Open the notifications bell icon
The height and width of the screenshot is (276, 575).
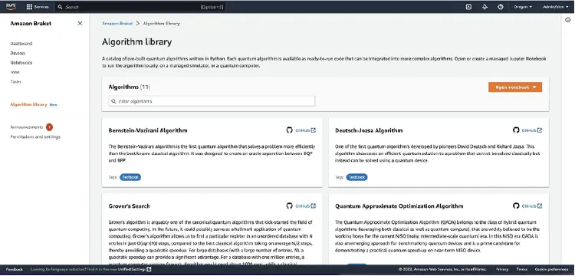coord(485,7)
